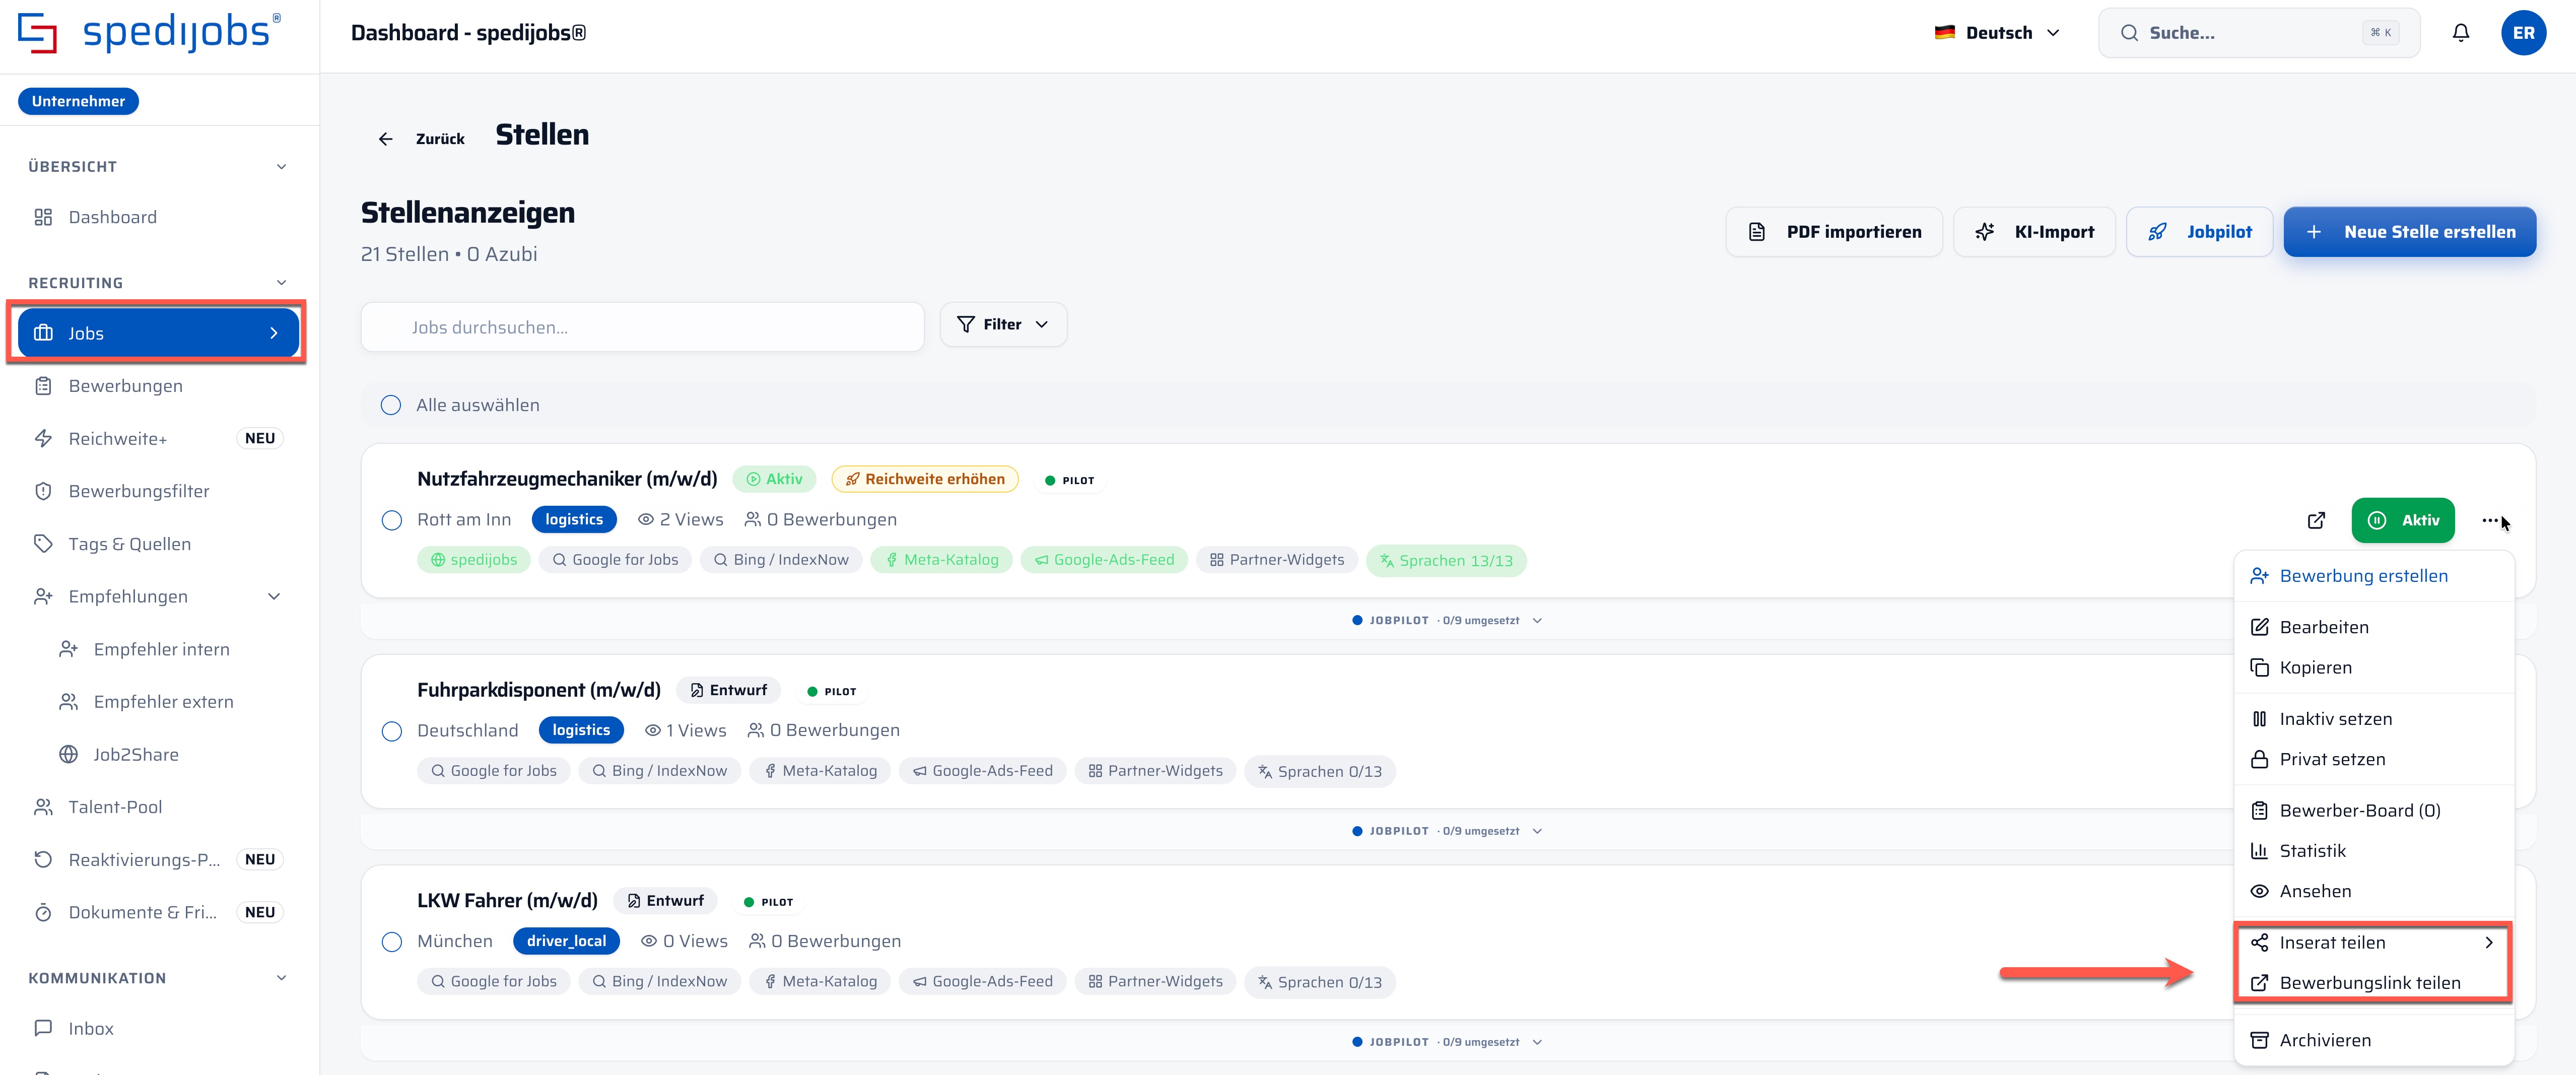The image size is (2576, 1075).
Task: Select the Nutzfahrzeugmechaniker job checkbox
Action: (392, 520)
